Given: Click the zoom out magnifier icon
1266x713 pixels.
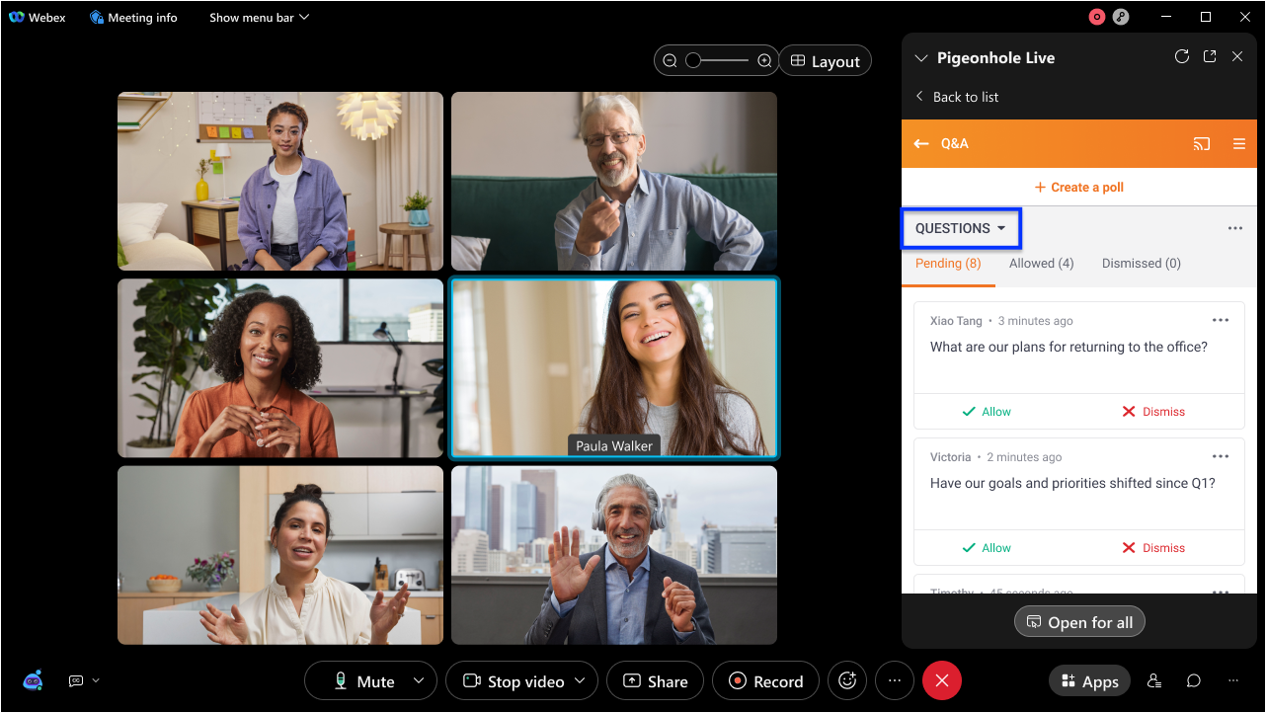Looking at the screenshot, I should (x=670, y=61).
